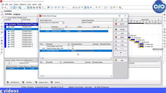Screen dimensions: 166x93
Task: Open the Tools menu
Action: coord(29,4)
